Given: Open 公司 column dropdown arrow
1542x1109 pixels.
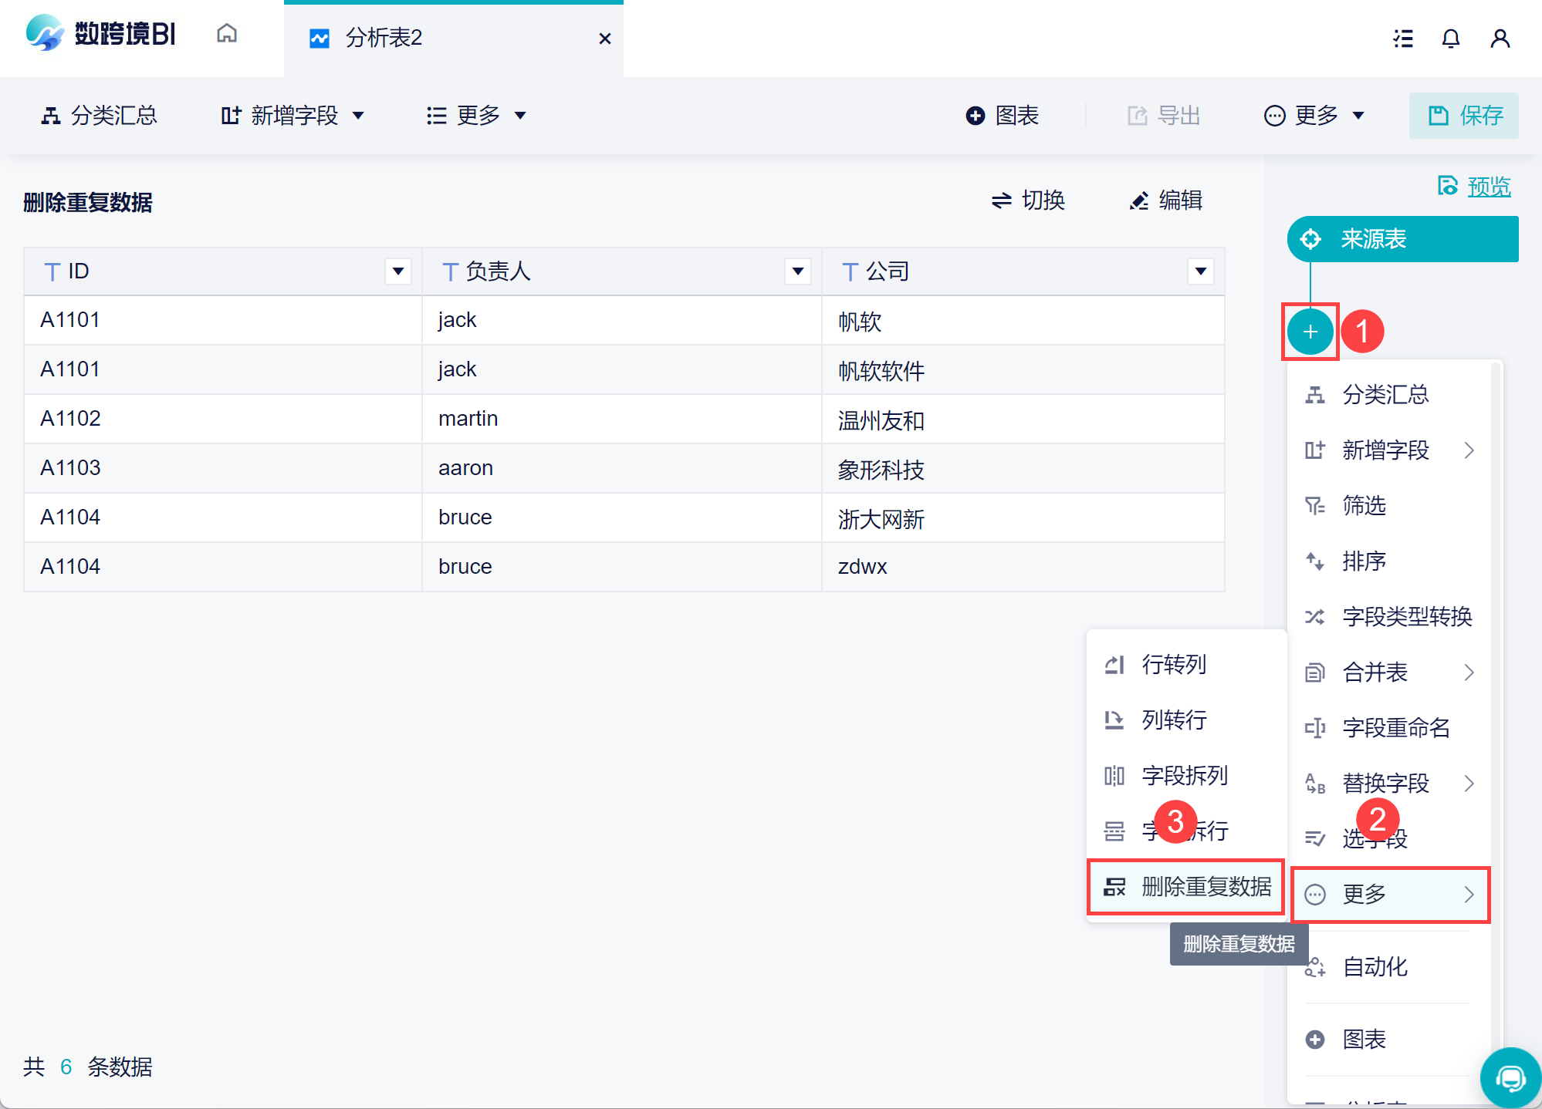Looking at the screenshot, I should point(1200,271).
